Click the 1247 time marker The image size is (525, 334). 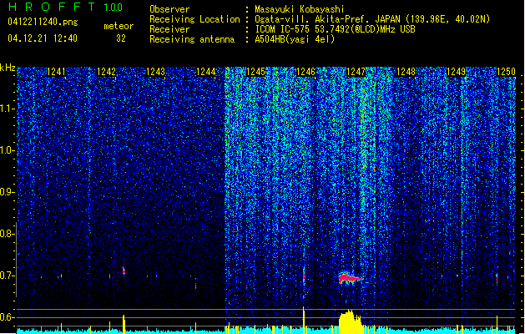click(x=356, y=72)
